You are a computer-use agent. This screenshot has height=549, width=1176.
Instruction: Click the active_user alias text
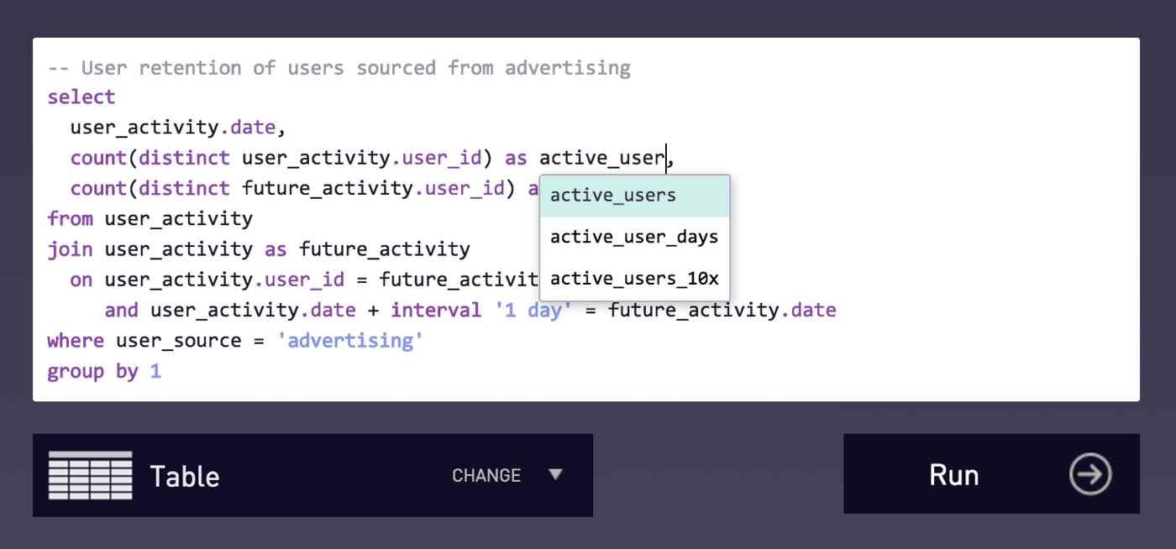coord(602,158)
